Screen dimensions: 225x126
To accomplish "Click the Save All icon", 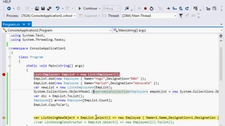I will [x=49, y=8].
